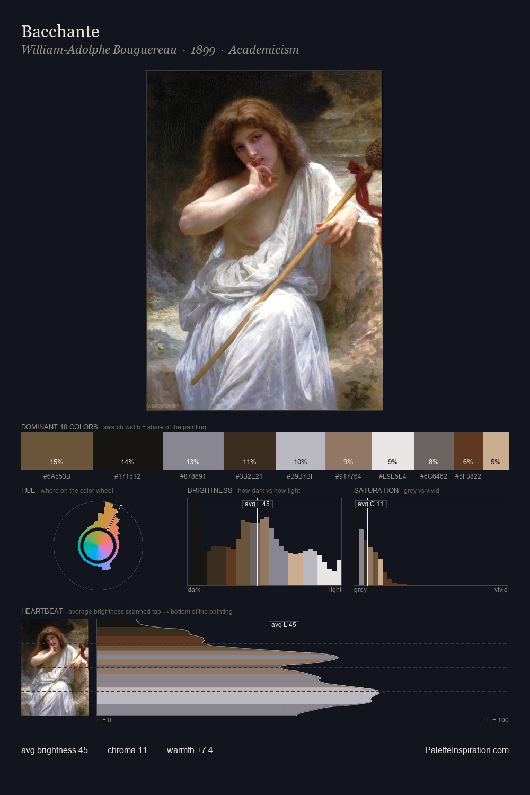Pick the grey-violet #878691 swatch at 13%

click(x=193, y=451)
